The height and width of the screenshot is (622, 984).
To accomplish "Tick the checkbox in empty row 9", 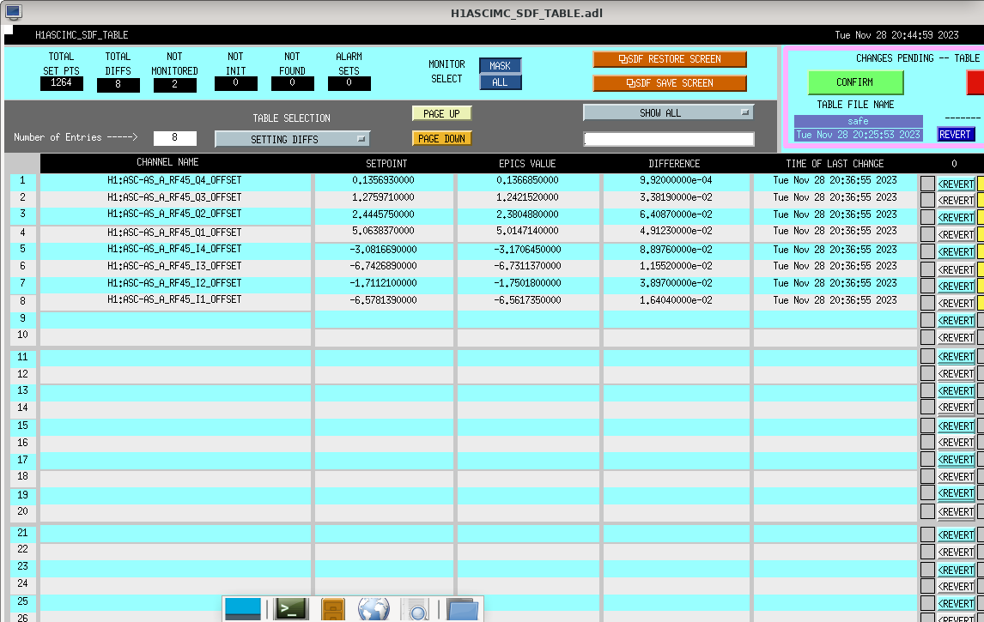I will click(927, 320).
